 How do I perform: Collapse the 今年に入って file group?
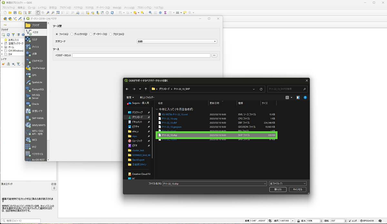(x=157, y=109)
